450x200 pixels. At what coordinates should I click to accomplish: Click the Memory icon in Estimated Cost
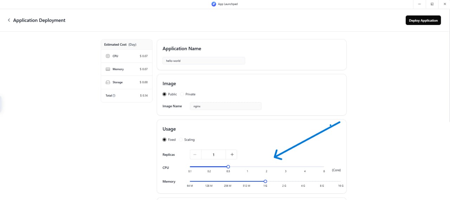click(x=108, y=69)
